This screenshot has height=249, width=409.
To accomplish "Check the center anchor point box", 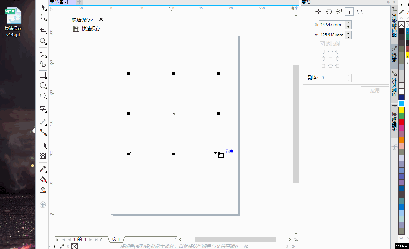I will [x=330, y=59].
